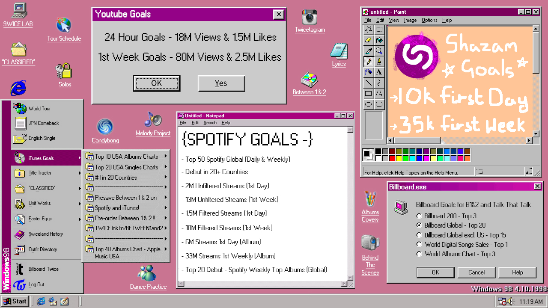Select the Ellipse tool in Paint
This screenshot has height=308, width=548.
pyautogui.click(x=368, y=104)
